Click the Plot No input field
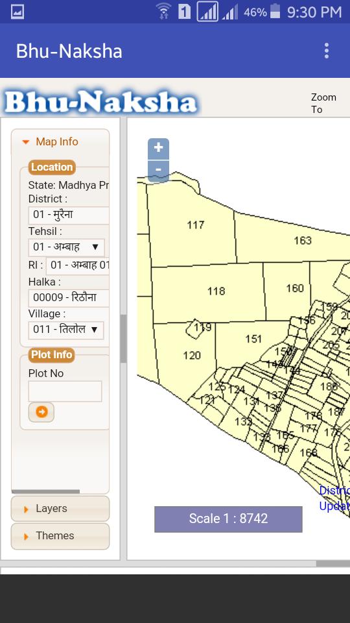The height and width of the screenshot is (623, 350). tap(65, 391)
